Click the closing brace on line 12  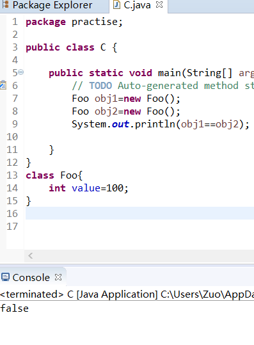(29, 163)
